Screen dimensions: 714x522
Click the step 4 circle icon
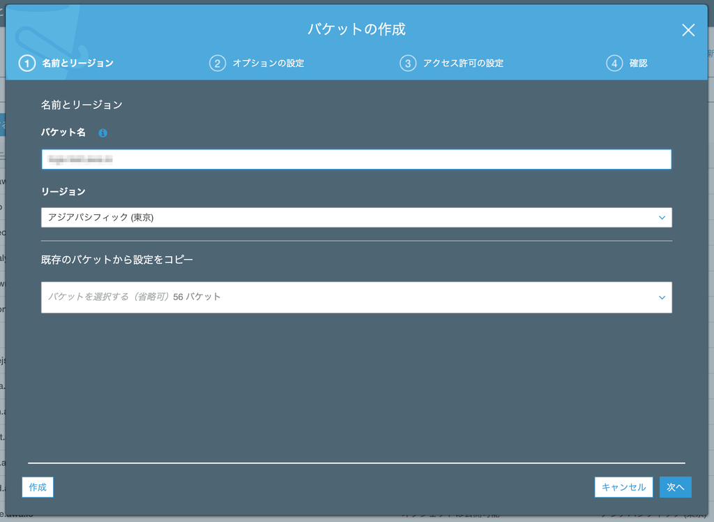point(614,63)
